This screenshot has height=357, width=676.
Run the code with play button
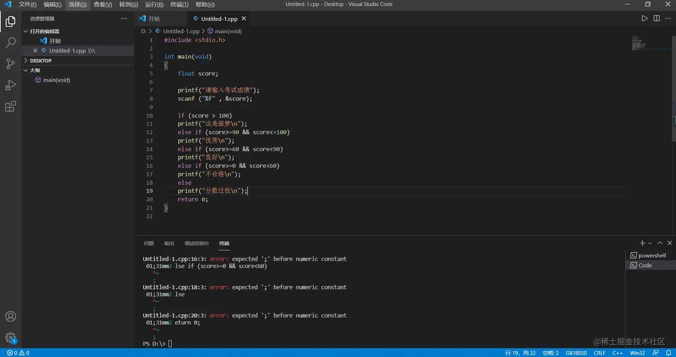click(x=644, y=18)
